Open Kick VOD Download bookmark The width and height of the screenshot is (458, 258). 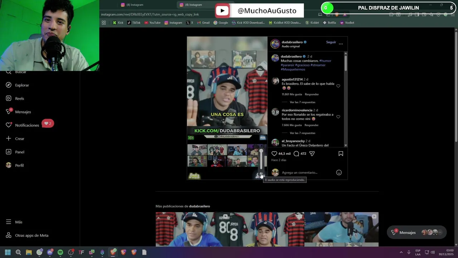point(248,23)
